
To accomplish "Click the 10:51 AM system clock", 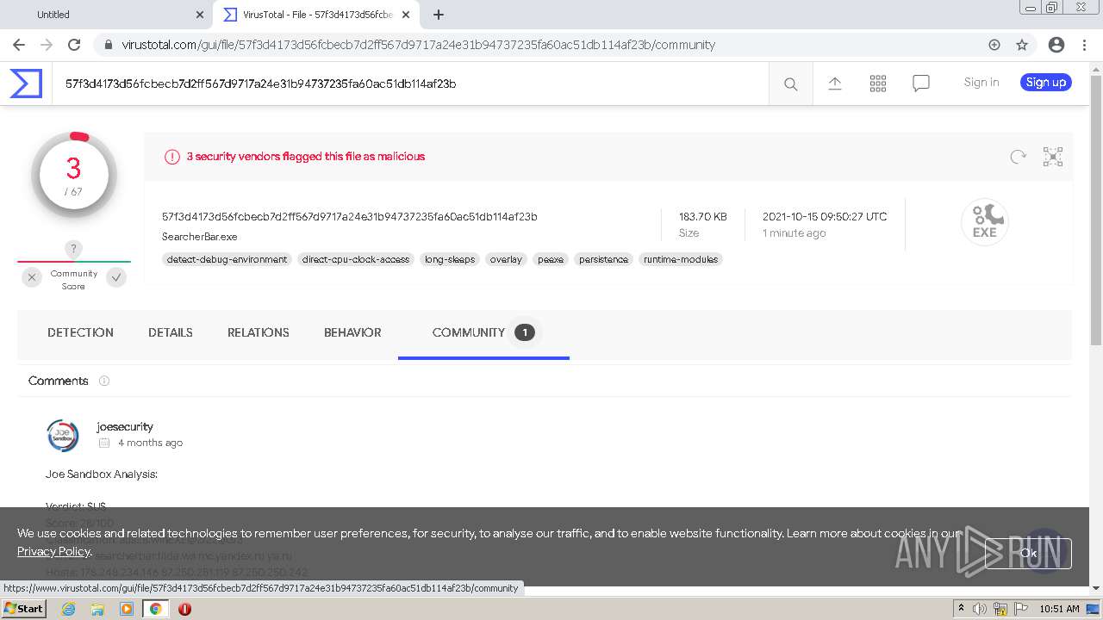I will (x=1060, y=609).
